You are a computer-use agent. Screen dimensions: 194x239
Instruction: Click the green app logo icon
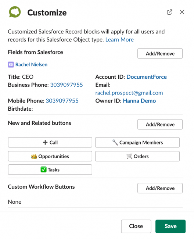(x=15, y=12)
